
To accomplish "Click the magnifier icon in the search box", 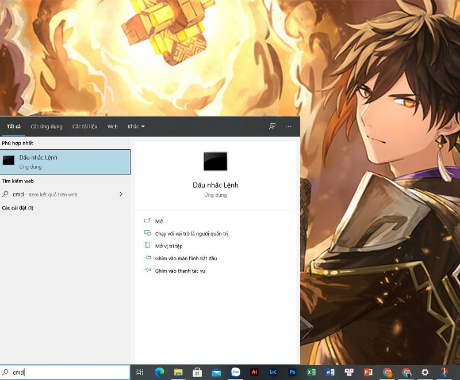I will click(x=5, y=372).
